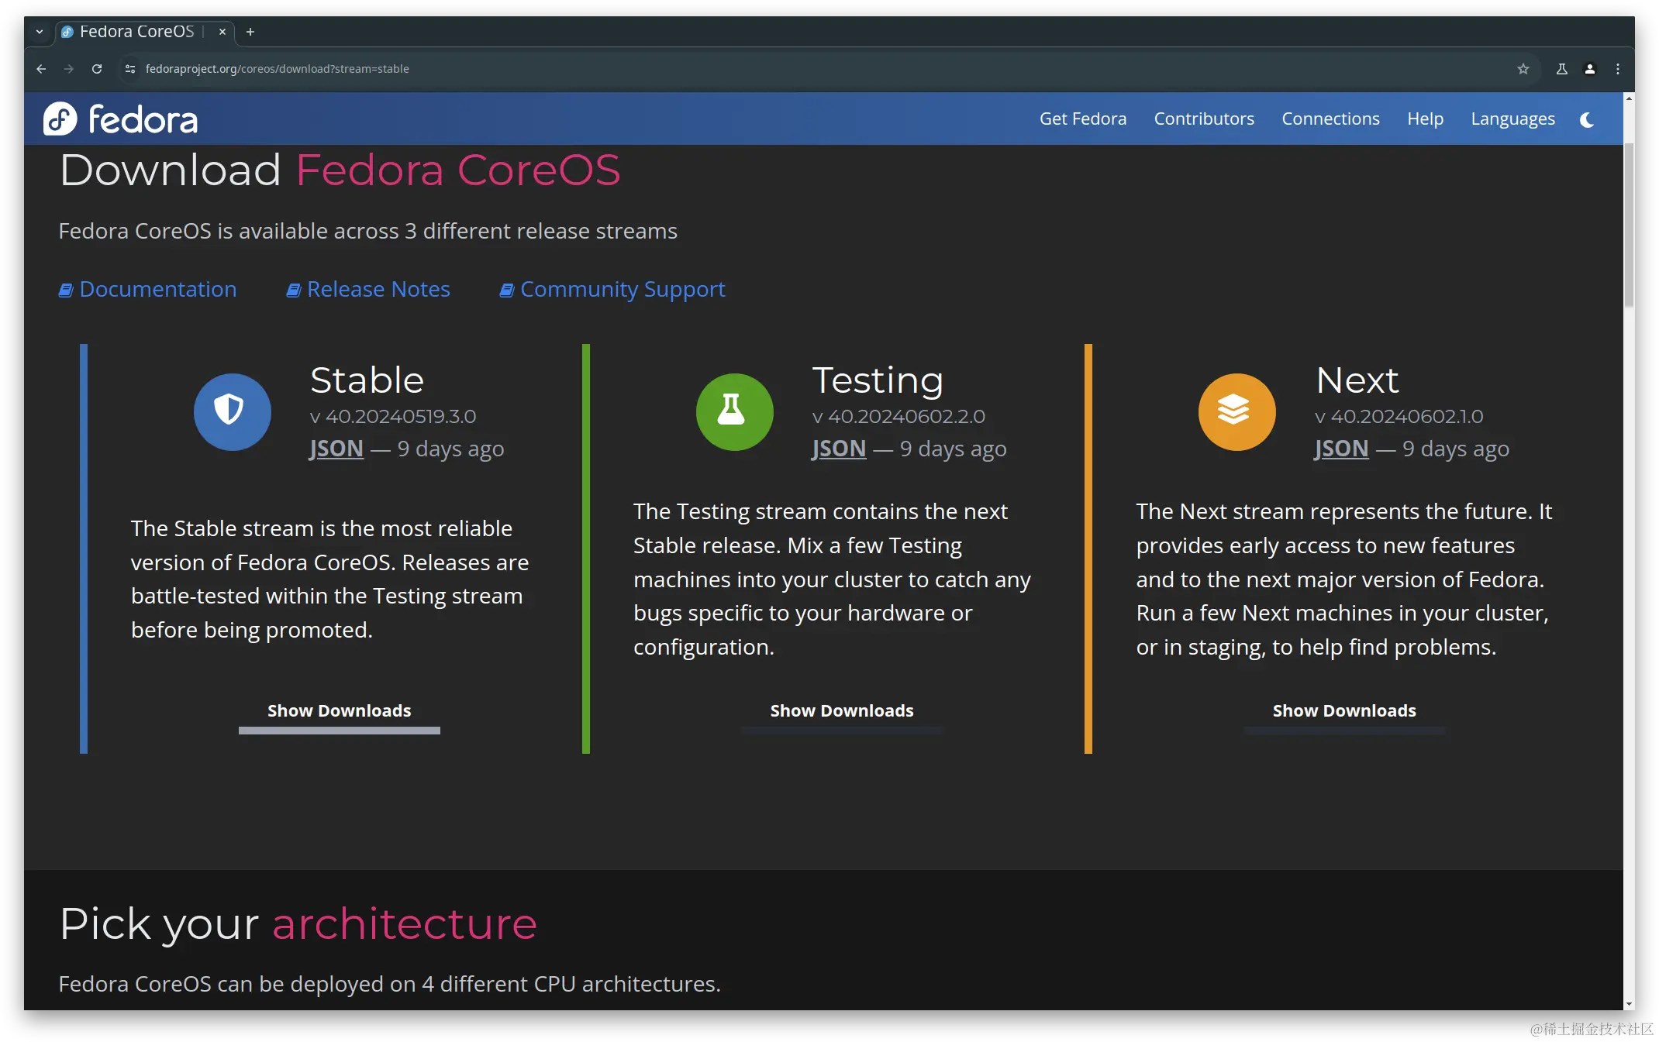Select the Testing version text v 40.20240602.2.0
This screenshot has height=1042, width=1659.
[x=898, y=416]
